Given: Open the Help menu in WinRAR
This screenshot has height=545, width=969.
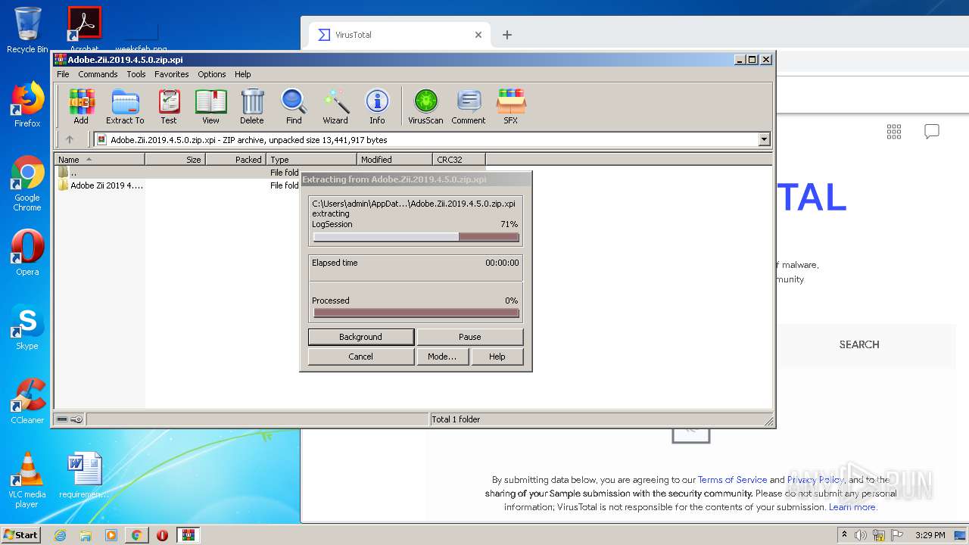Looking at the screenshot, I should pyautogui.click(x=243, y=74).
